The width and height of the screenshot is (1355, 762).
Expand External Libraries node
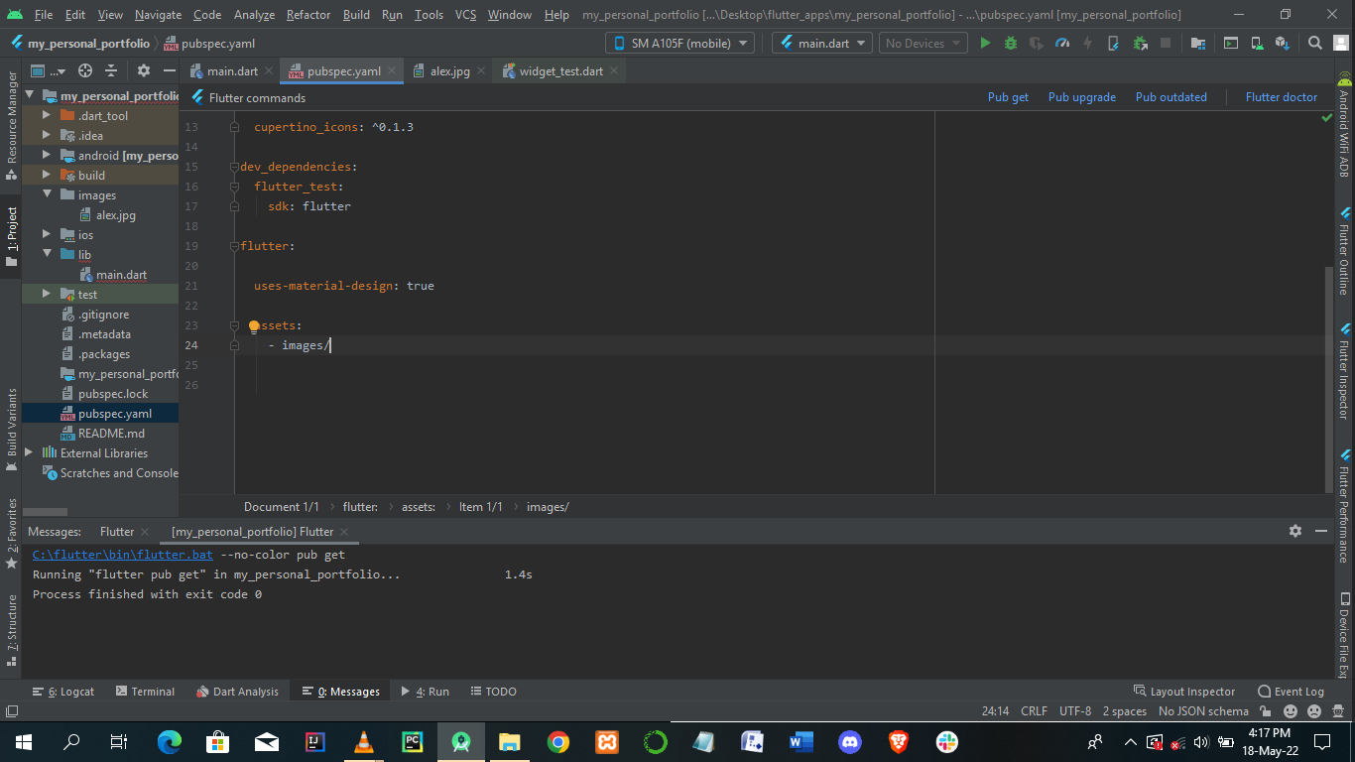(x=29, y=453)
